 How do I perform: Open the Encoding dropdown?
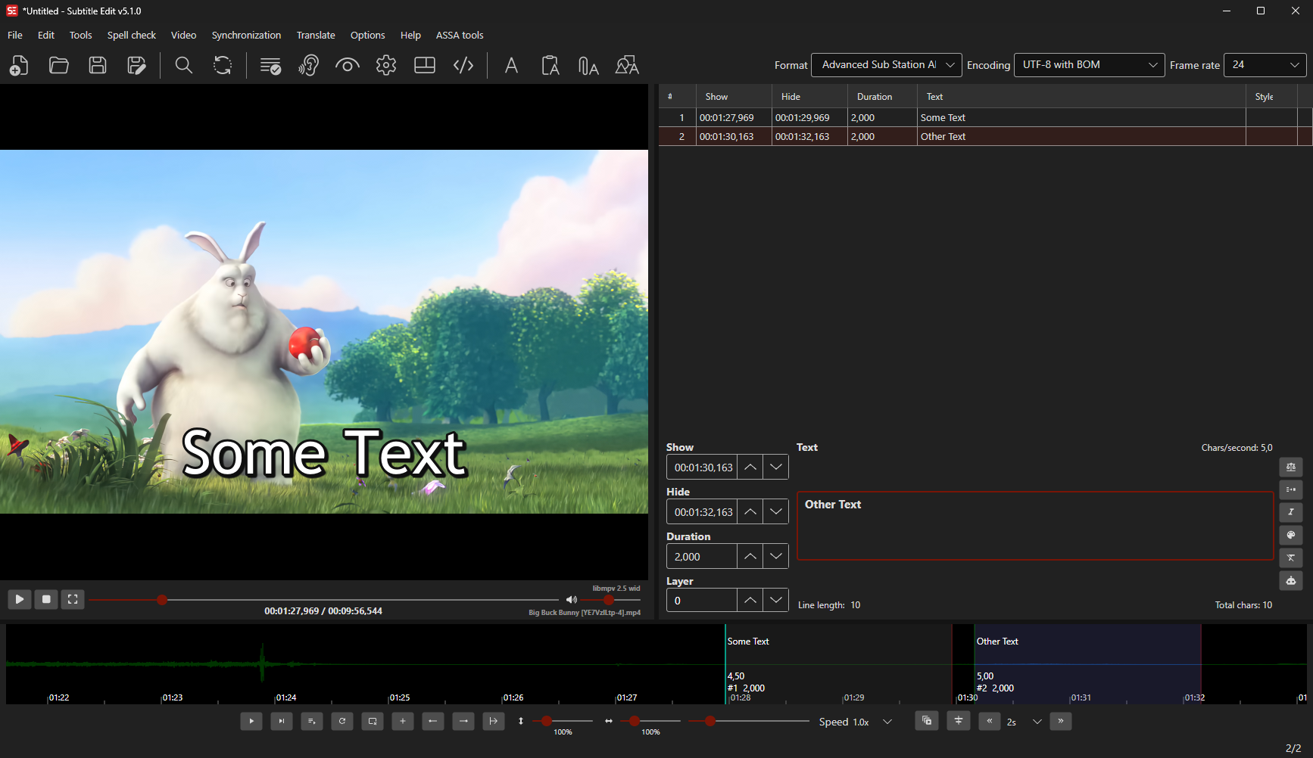click(1090, 65)
